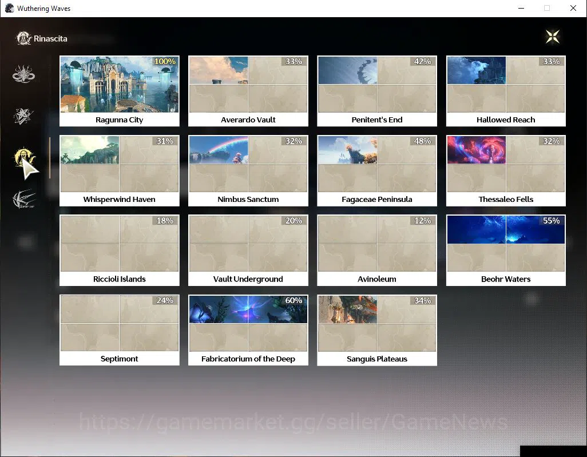587x457 pixels.
Task: Open the Beohr Waters card
Action: (506, 251)
